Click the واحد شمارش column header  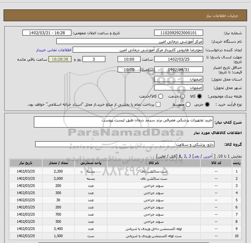pyautogui.click(x=91, y=163)
